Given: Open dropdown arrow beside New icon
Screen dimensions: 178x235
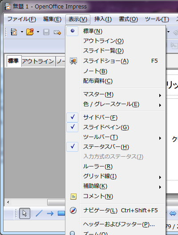Looking at the screenshot, I should [x=22, y=32].
